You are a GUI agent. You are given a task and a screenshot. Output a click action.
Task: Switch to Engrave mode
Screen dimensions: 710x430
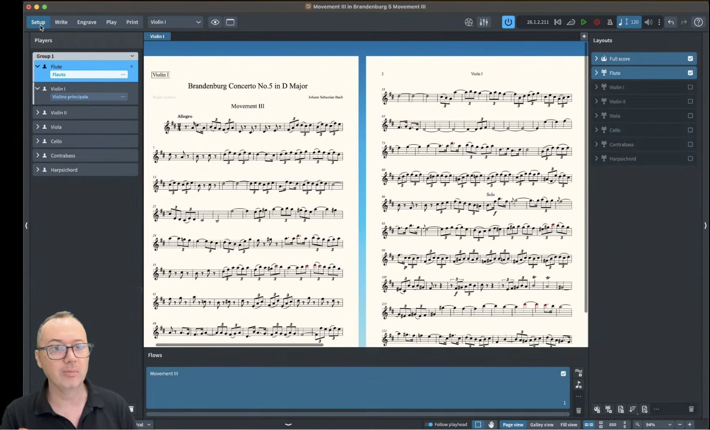click(87, 22)
